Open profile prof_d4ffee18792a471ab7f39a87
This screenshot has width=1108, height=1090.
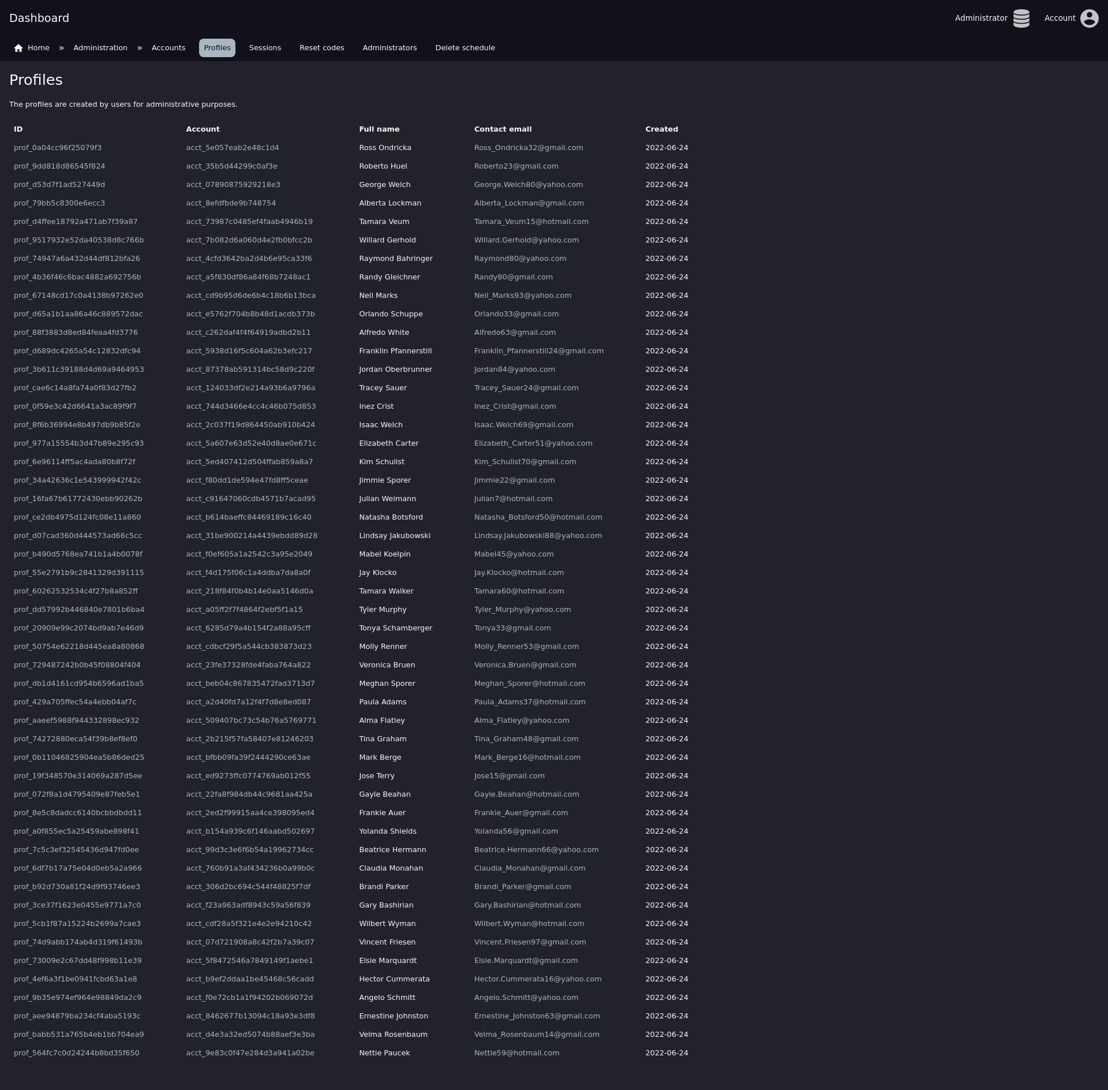[76, 222]
